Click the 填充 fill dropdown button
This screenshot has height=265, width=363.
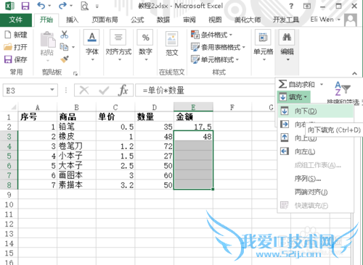coord(294,97)
